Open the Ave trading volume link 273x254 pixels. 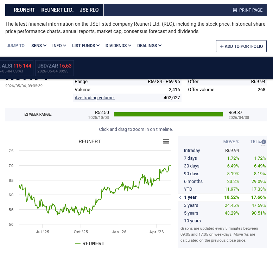click(x=95, y=98)
